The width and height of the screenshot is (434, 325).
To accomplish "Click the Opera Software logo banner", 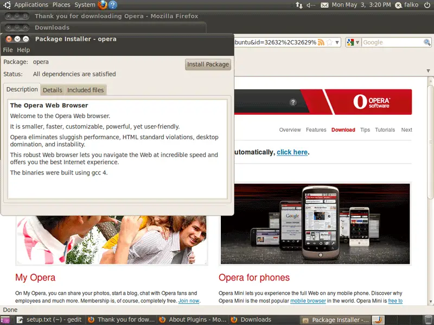I will coord(372,102).
